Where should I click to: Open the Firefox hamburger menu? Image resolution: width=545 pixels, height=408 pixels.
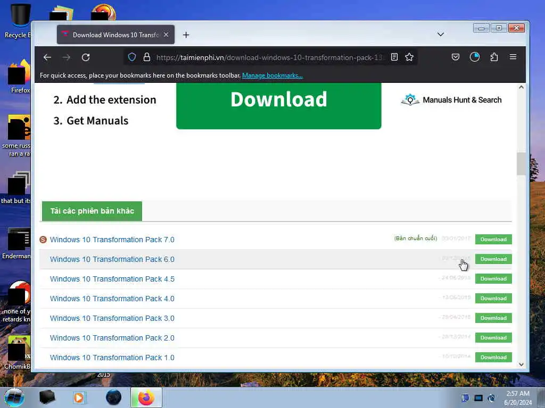[513, 56]
